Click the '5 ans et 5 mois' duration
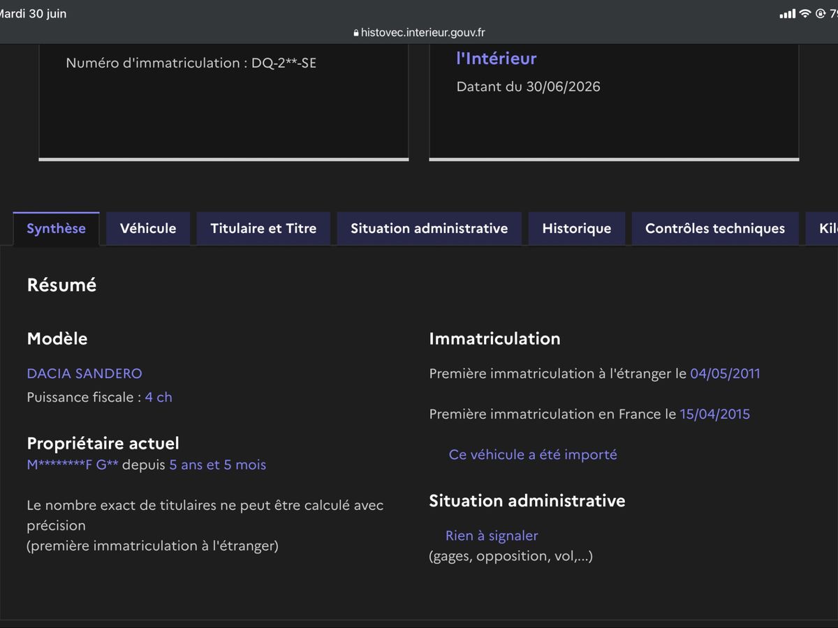Screen dimensions: 838x628 tap(218, 465)
